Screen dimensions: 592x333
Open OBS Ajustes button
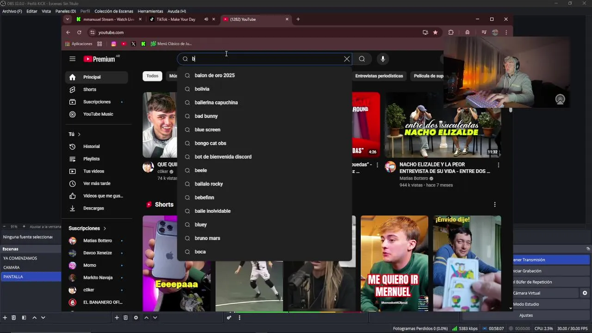526,315
